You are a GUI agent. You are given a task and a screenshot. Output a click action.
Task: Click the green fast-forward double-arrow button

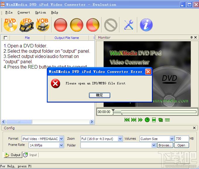(140, 120)
